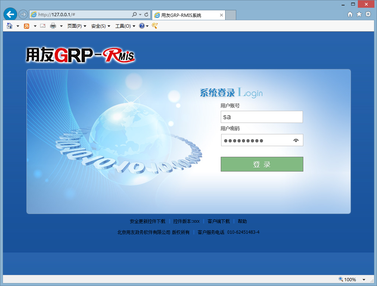Click the 客户端下载 link

tap(219, 221)
